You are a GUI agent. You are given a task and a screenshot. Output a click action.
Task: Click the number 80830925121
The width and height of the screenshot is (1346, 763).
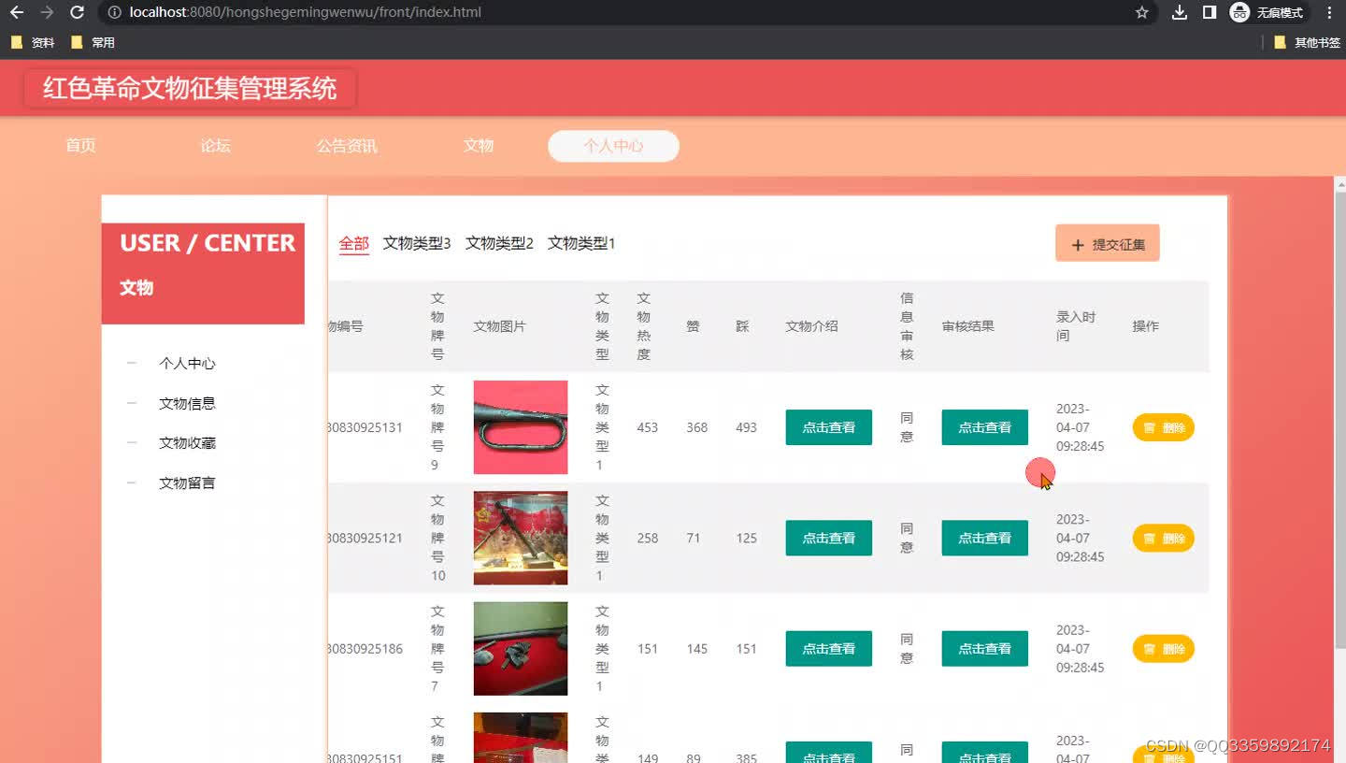[365, 538]
